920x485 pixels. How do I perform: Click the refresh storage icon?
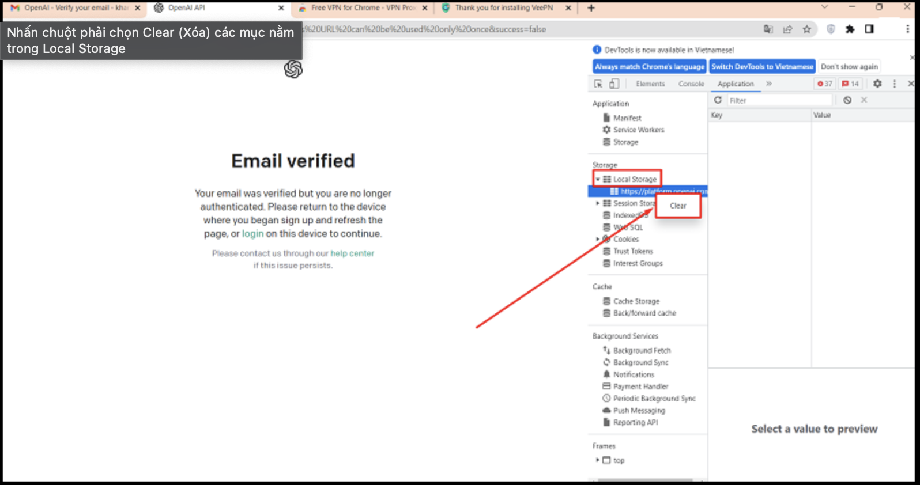point(718,100)
